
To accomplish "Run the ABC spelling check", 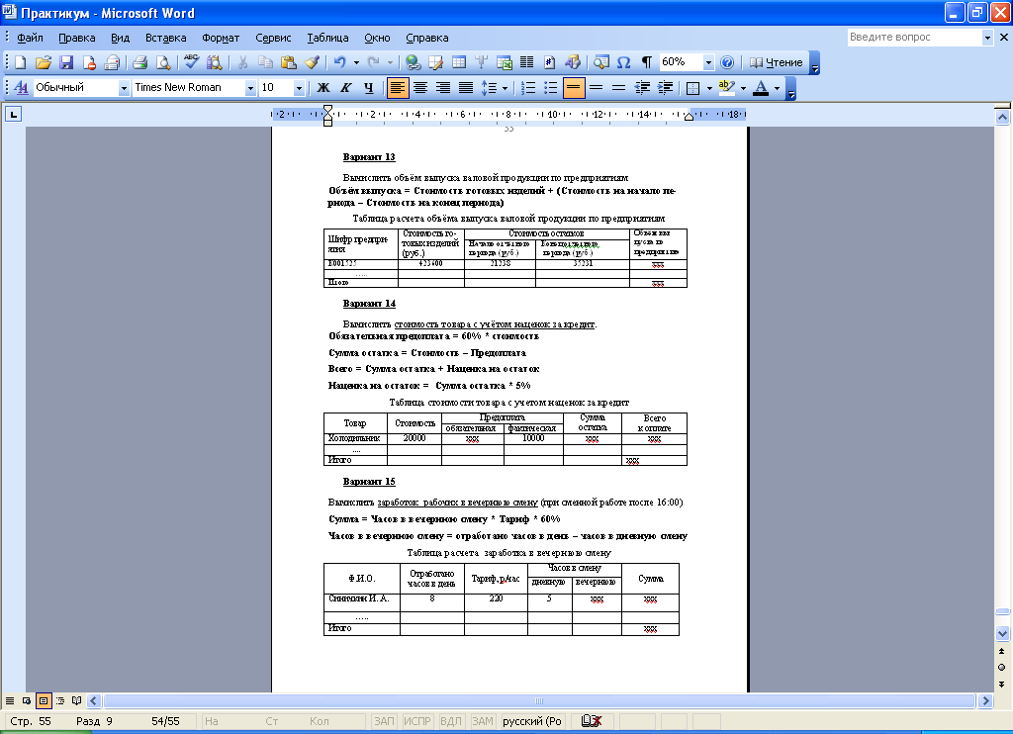I will [191, 62].
